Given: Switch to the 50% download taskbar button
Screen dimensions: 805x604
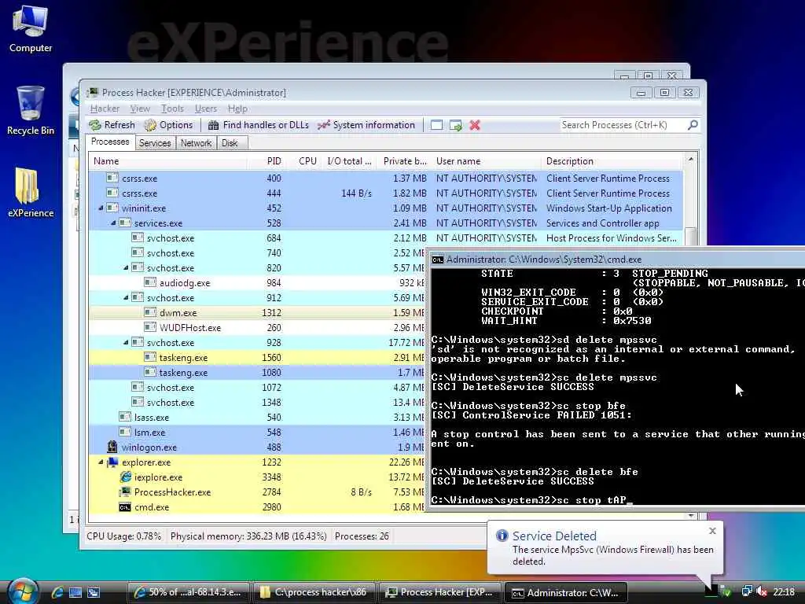Looking at the screenshot, I should [189, 592].
